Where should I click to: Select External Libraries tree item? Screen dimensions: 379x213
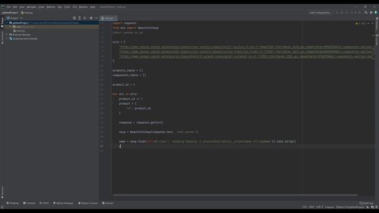tap(20, 35)
